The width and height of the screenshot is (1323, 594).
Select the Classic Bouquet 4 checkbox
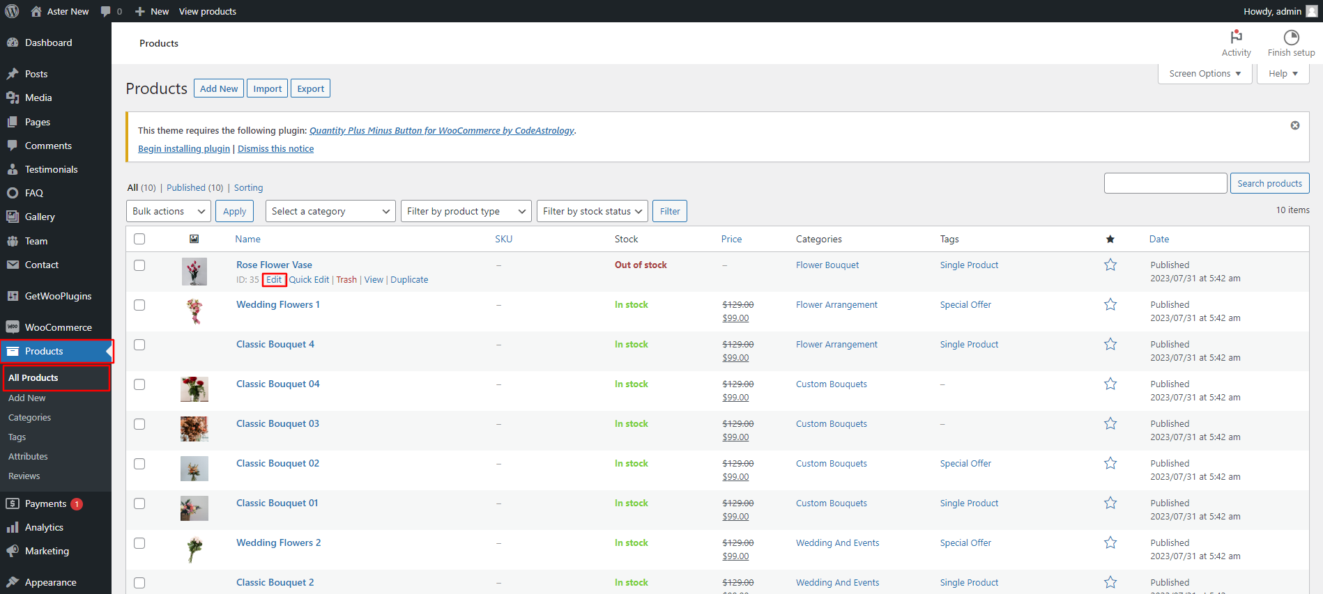pyautogui.click(x=139, y=345)
